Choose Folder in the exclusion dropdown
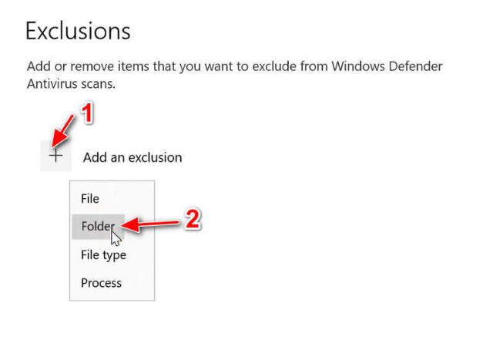 click(x=97, y=227)
